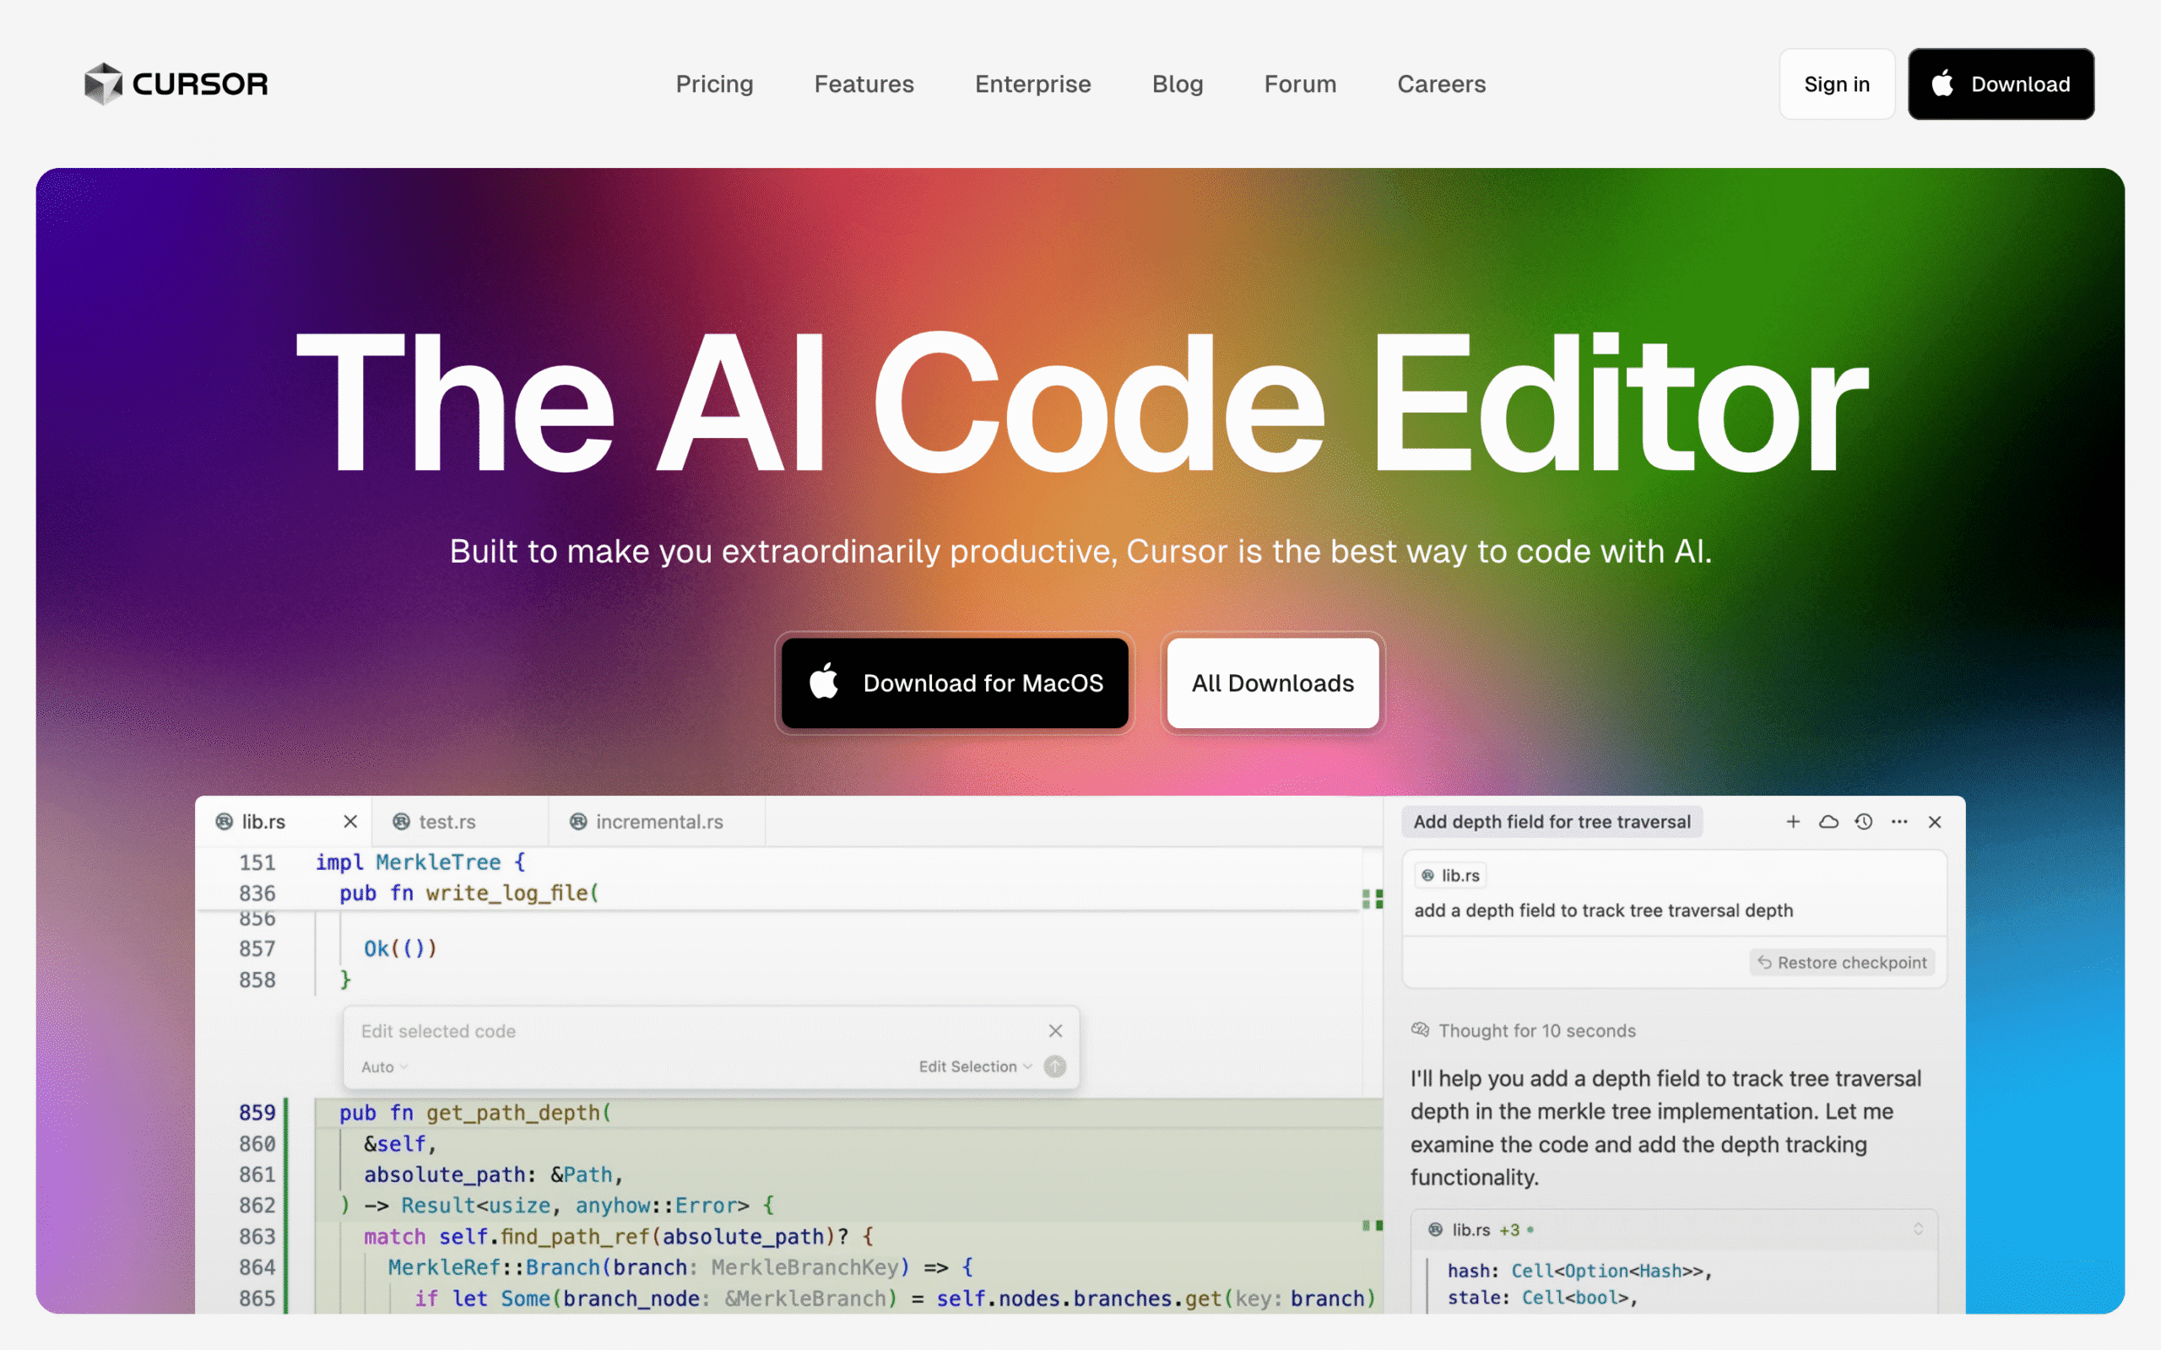Screen dimensions: 2161x1350
Task: Click the Cursor logo in the header
Action: [176, 84]
